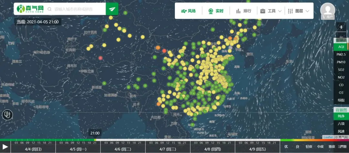349x153 pixels.
Task: Select the CO pollutant option
Action: click(x=341, y=85)
